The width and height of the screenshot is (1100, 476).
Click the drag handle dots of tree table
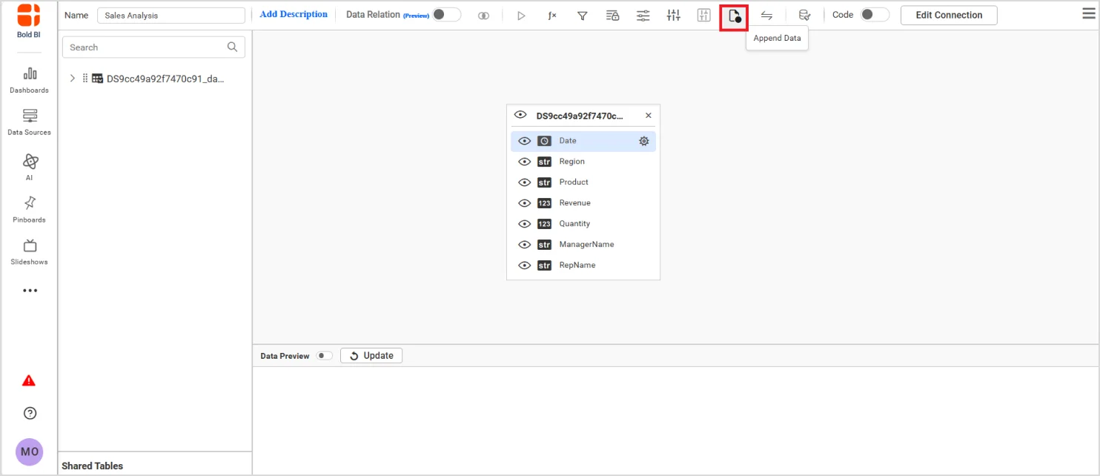tap(85, 78)
